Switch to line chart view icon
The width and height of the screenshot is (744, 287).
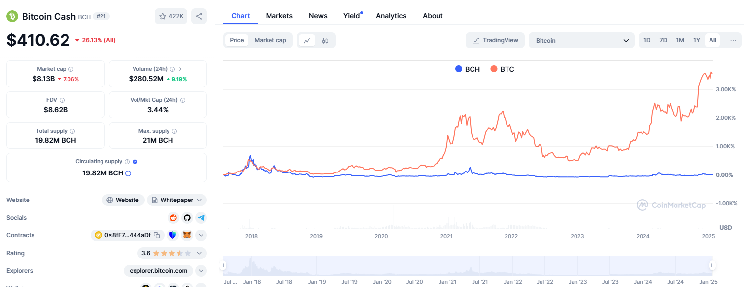[x=307, y=40]
